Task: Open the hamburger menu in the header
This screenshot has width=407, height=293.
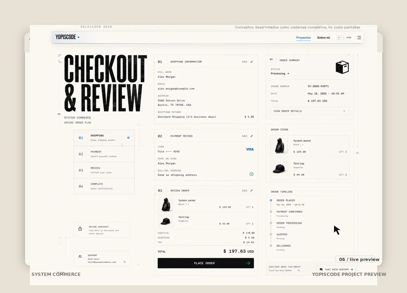Action: (x=359, y=38)
